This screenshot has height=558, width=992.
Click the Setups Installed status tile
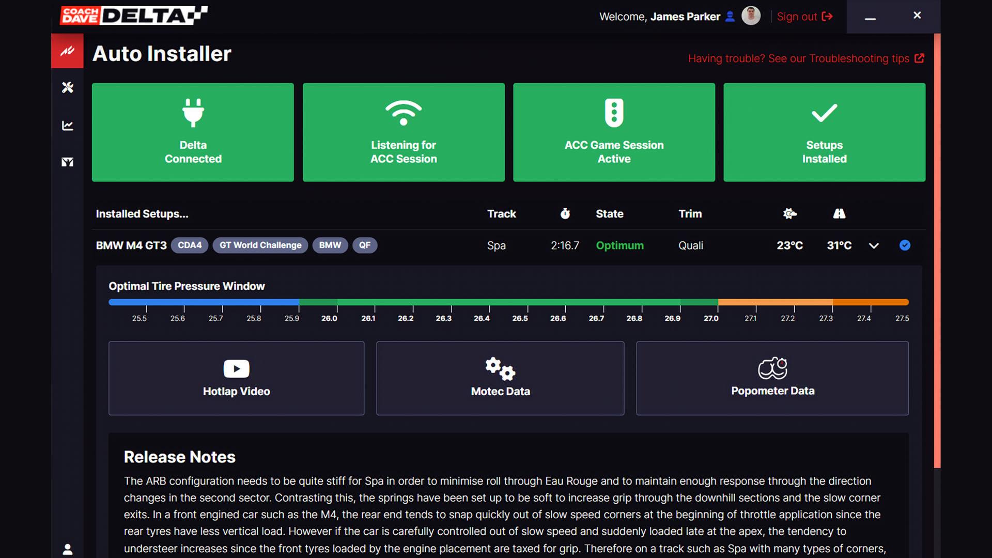[824, 132]
